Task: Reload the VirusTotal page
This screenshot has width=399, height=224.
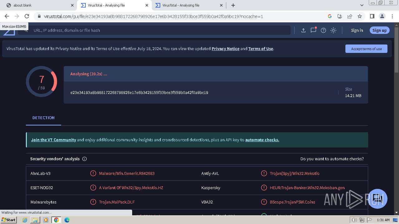Action: click(x=27, y=16)
